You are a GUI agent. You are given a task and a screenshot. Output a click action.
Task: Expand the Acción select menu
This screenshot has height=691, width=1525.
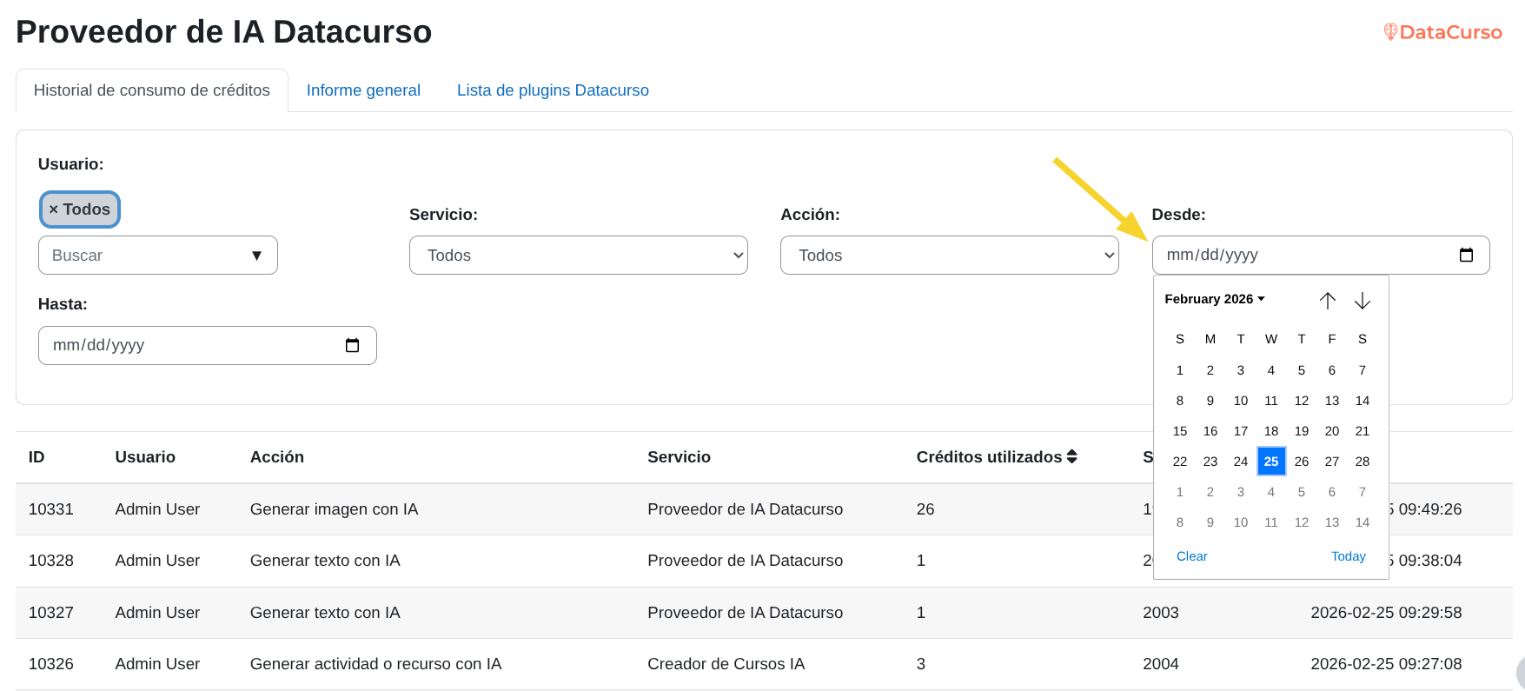tap(949, 256)
